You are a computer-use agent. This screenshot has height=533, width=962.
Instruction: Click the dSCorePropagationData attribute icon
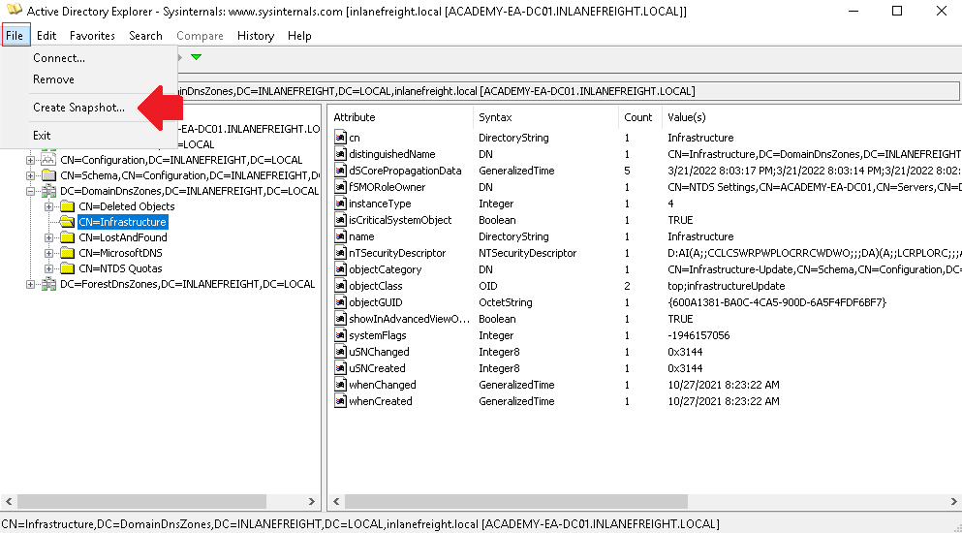(340, 171)
